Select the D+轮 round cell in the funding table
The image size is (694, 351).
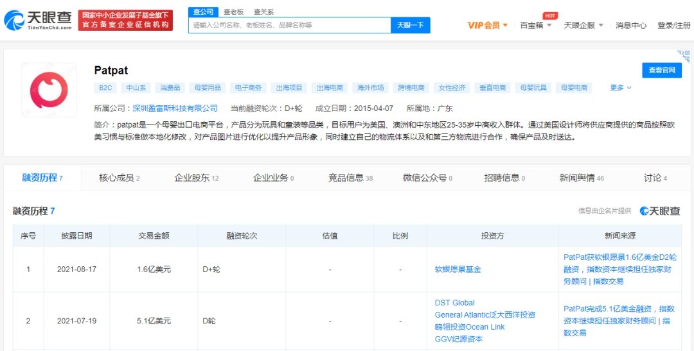tap(242, 270)
